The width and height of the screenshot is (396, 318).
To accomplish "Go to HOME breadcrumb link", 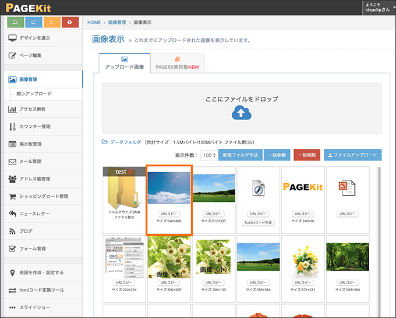I will 94,22.
